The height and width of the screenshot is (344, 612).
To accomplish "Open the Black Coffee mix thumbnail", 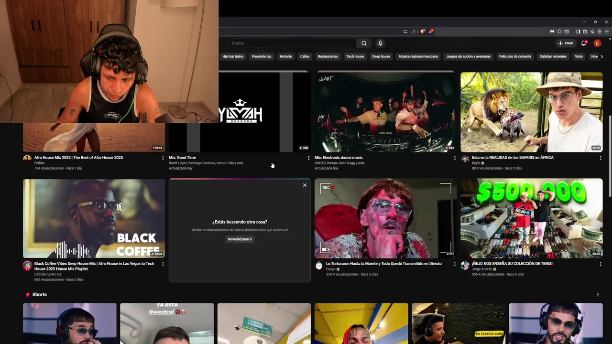I will click(x=94, y=218).
